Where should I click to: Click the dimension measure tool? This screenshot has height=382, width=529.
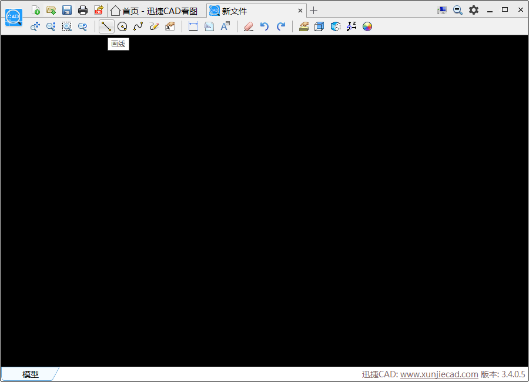click(x=193, y=26)
